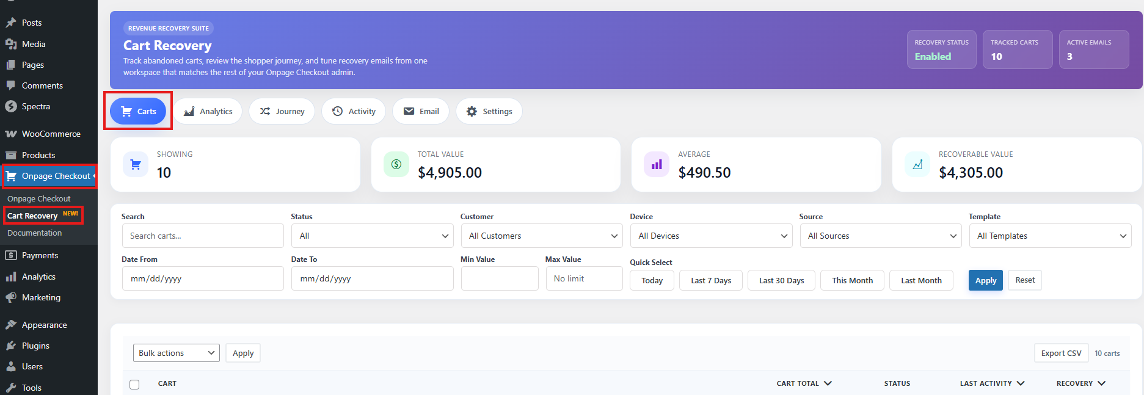This screenshot has height=395, width=1144.
Task: Open the Bulk actions dropdown
Action: point(177,353)
